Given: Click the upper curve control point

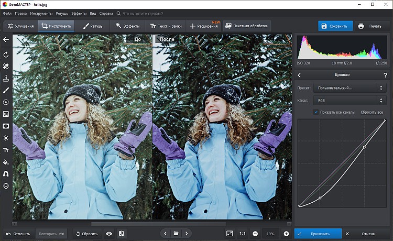Looking at the screenshot, I should (364, 147).
